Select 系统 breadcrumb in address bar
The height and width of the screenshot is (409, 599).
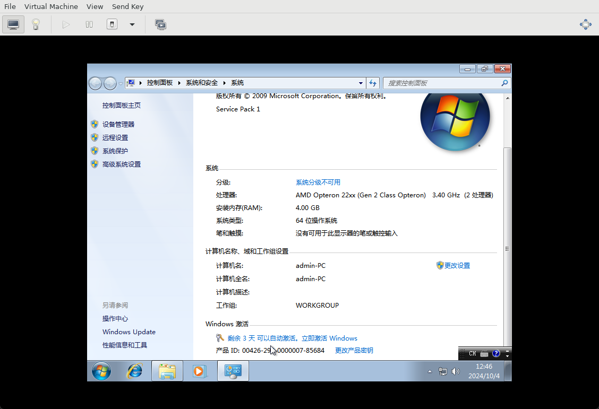tap(237, 83)
